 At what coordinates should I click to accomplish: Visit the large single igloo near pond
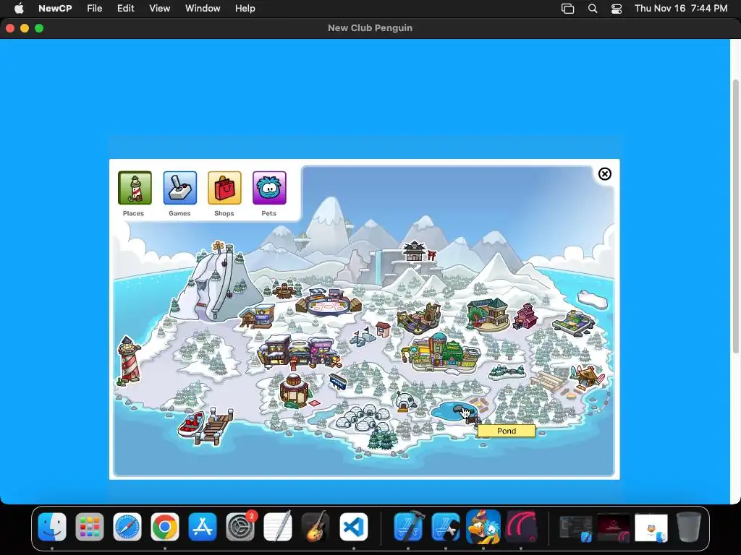tap(407, 401)
